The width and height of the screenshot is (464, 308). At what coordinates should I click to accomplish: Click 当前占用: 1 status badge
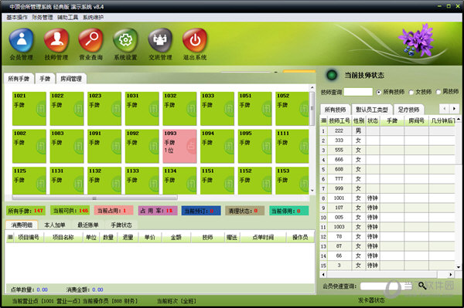[x=114, y=211]
